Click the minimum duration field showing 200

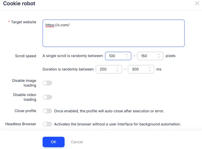[106, 69]
